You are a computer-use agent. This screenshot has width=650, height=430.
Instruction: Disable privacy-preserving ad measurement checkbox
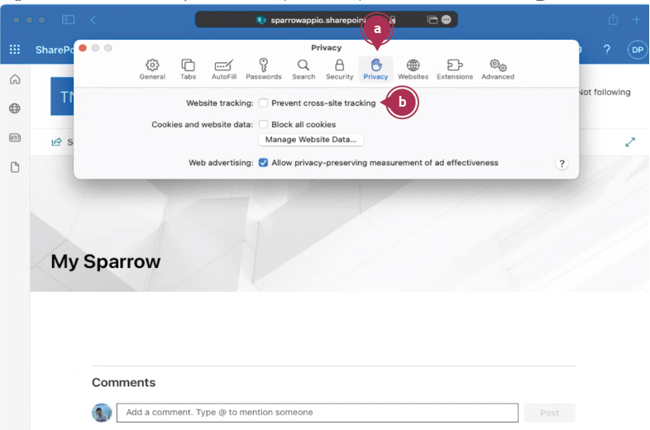point(263,163)
